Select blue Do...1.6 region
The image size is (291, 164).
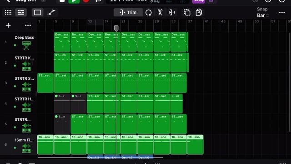tap(145, 157)
